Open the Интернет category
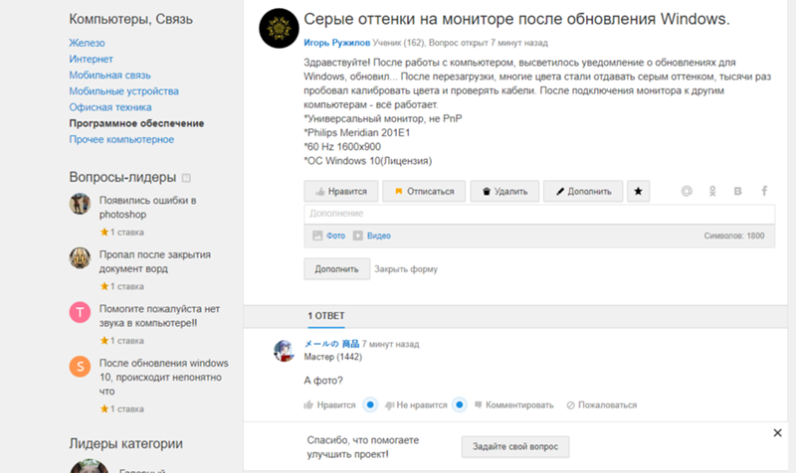The width and height of the screenshot is (796, 473). pos(91,60)
